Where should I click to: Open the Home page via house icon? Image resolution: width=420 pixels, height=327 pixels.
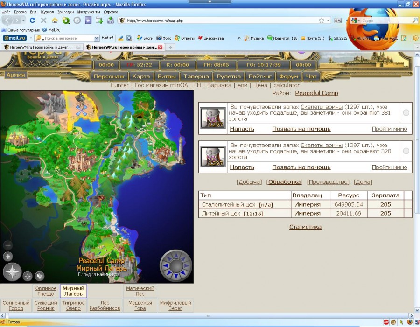[x=55, y=21]
